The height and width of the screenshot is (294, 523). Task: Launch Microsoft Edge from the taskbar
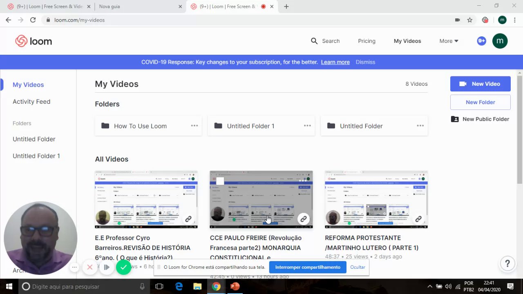pos(179,286)
